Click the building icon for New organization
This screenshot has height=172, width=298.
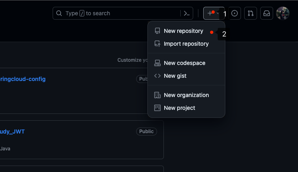click(x=157, y=95)
